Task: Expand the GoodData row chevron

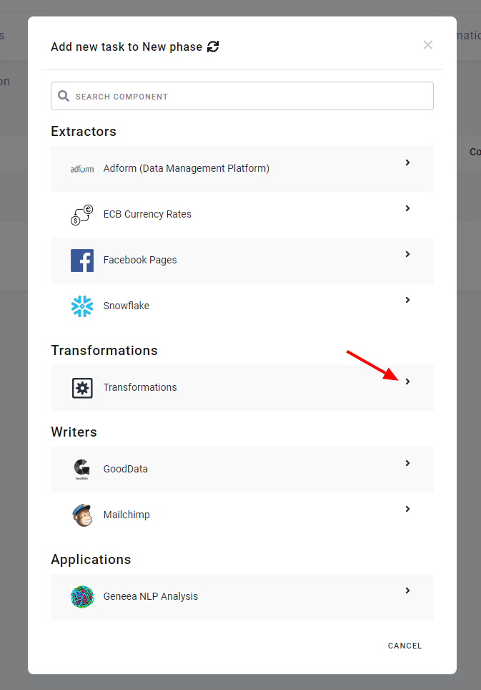Action: (x=407, y=463)
